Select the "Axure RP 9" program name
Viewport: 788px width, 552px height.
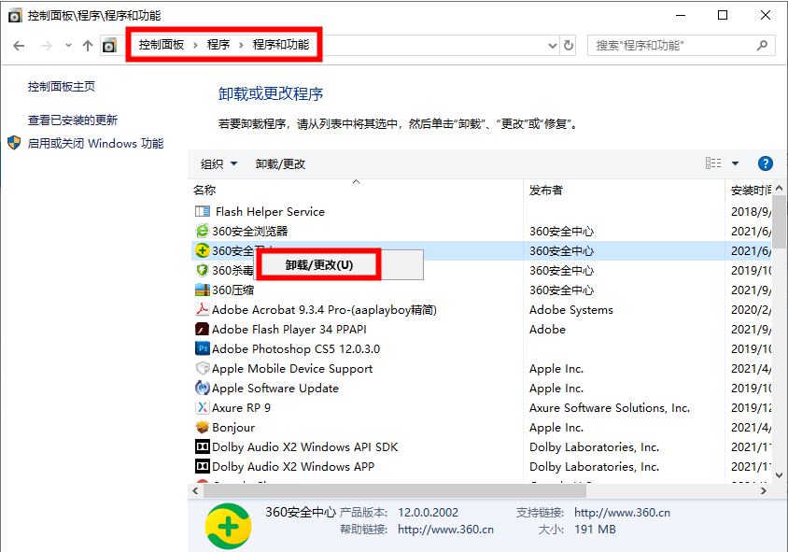(241, 408)
